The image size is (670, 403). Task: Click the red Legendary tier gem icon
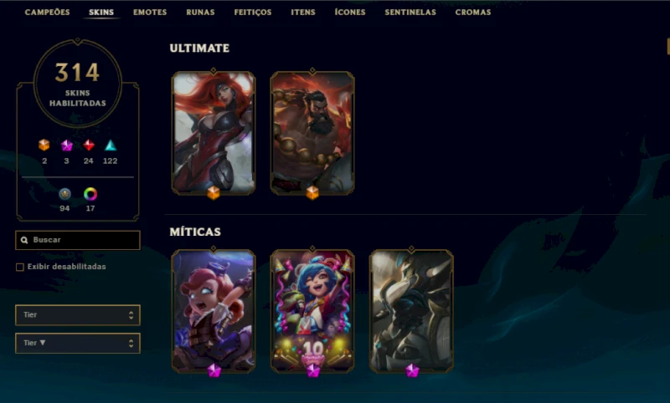[x=89, y=145]
